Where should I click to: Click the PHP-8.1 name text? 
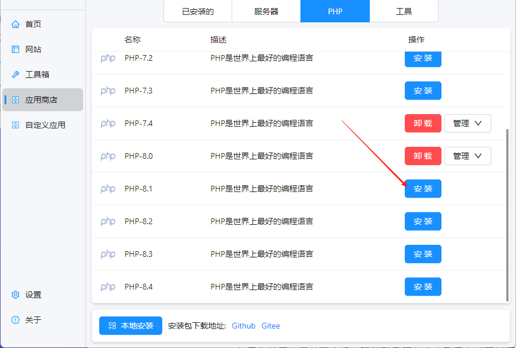point(139,189)
